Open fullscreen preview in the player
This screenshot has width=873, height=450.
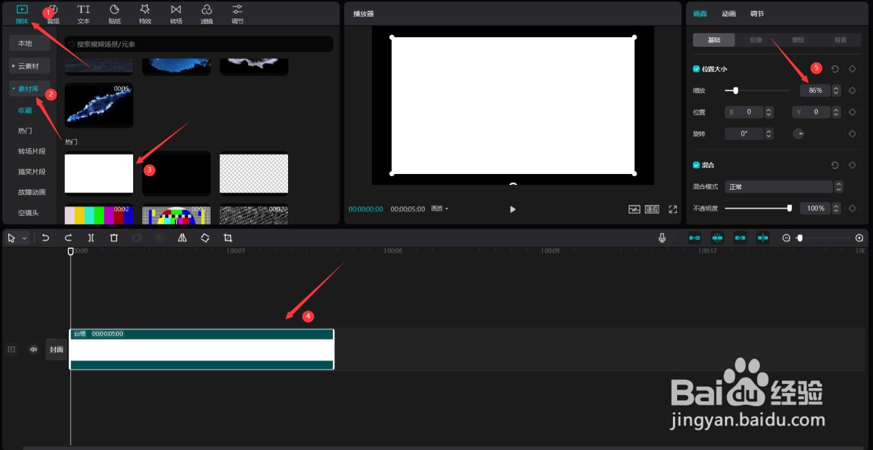[673, 209]
